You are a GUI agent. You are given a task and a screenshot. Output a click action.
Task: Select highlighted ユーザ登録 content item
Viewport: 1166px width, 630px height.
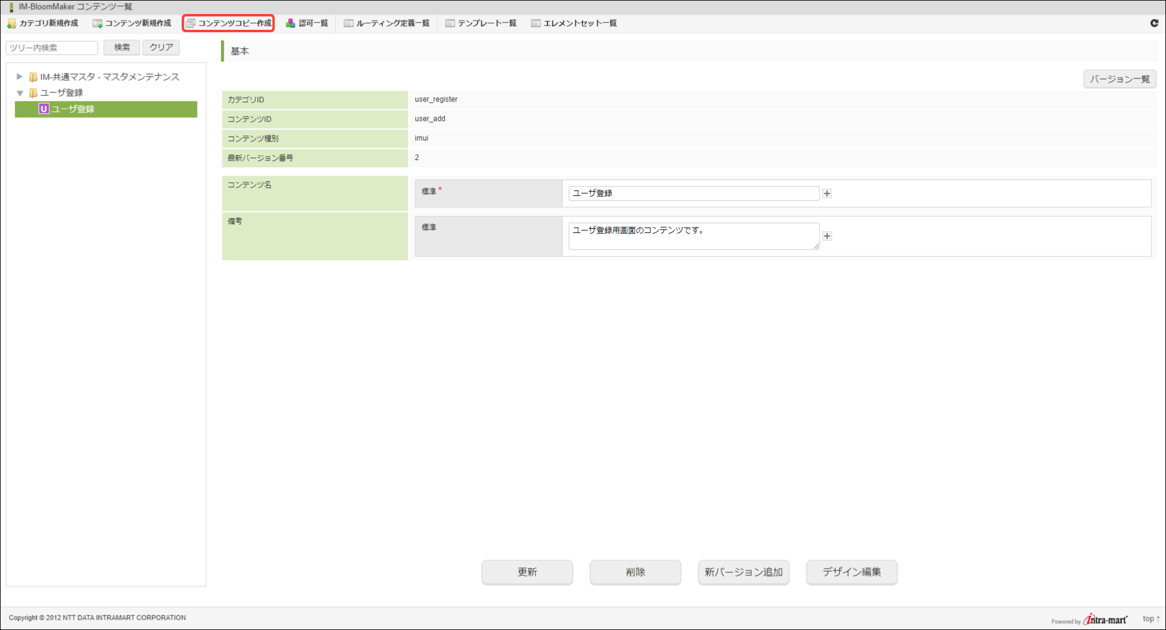pyautogui.click(x=106, y=109)
